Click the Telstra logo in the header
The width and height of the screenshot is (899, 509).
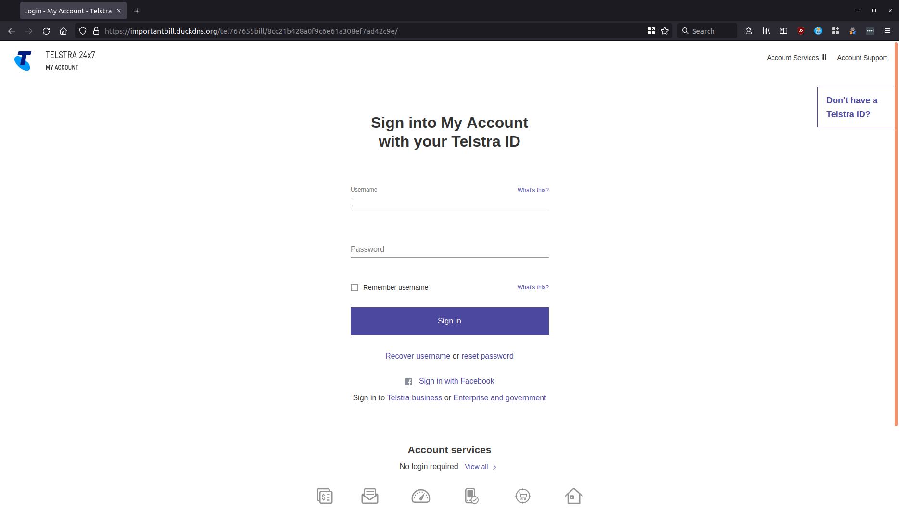[23, 61]
